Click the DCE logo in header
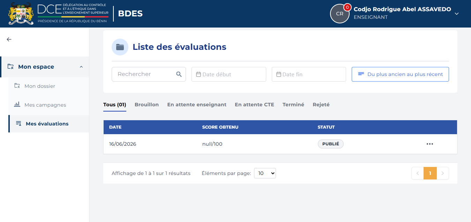471x222 pixels. 73,14
